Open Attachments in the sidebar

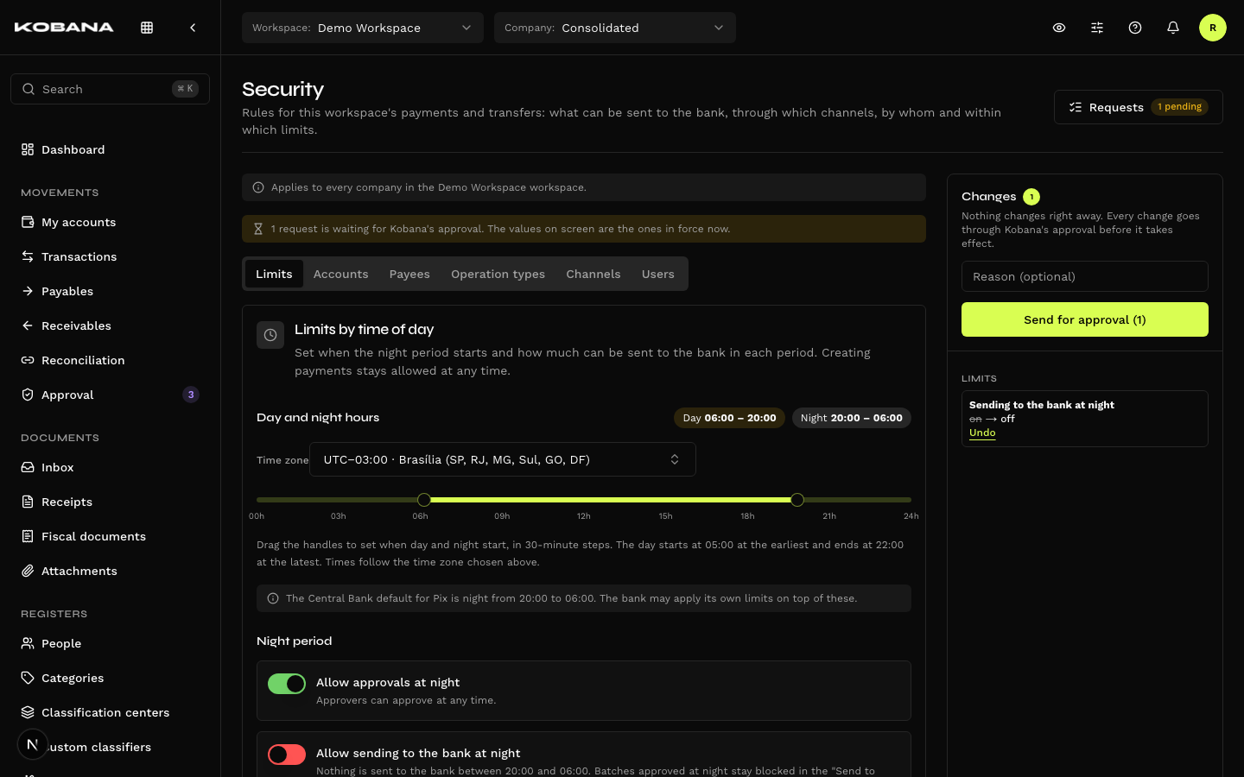point(110,571)
